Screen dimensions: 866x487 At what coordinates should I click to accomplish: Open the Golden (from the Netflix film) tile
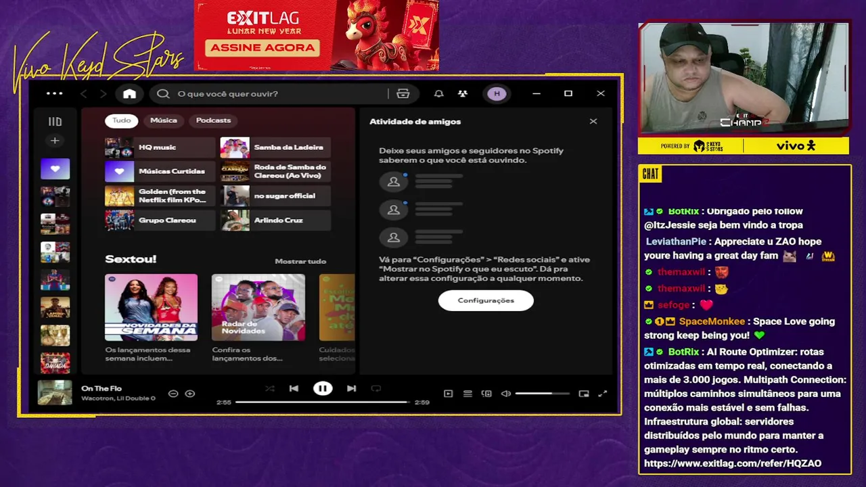160,196
